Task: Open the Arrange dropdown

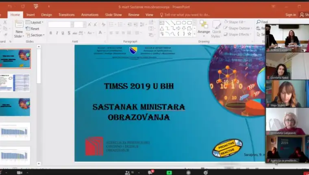Action: click(x=204, y=29)
